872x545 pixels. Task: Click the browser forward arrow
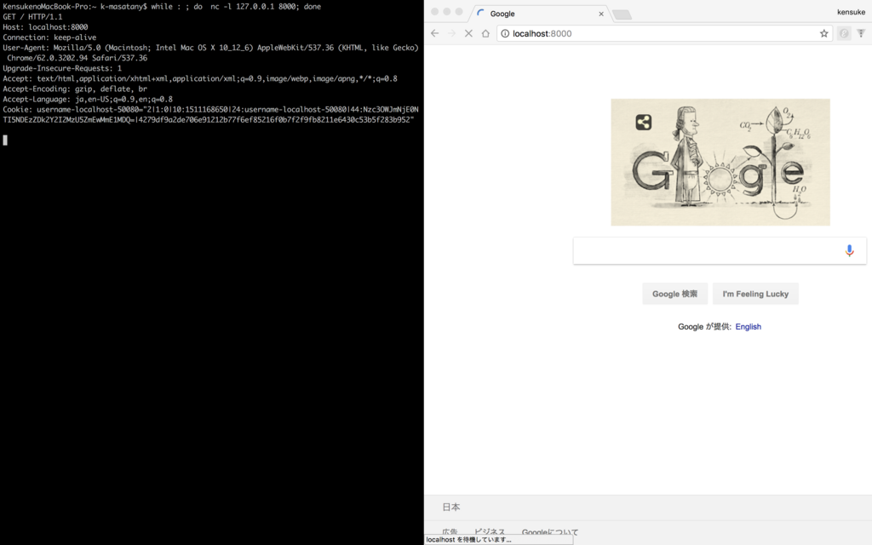pyautogui.click(x=451, y=33)
